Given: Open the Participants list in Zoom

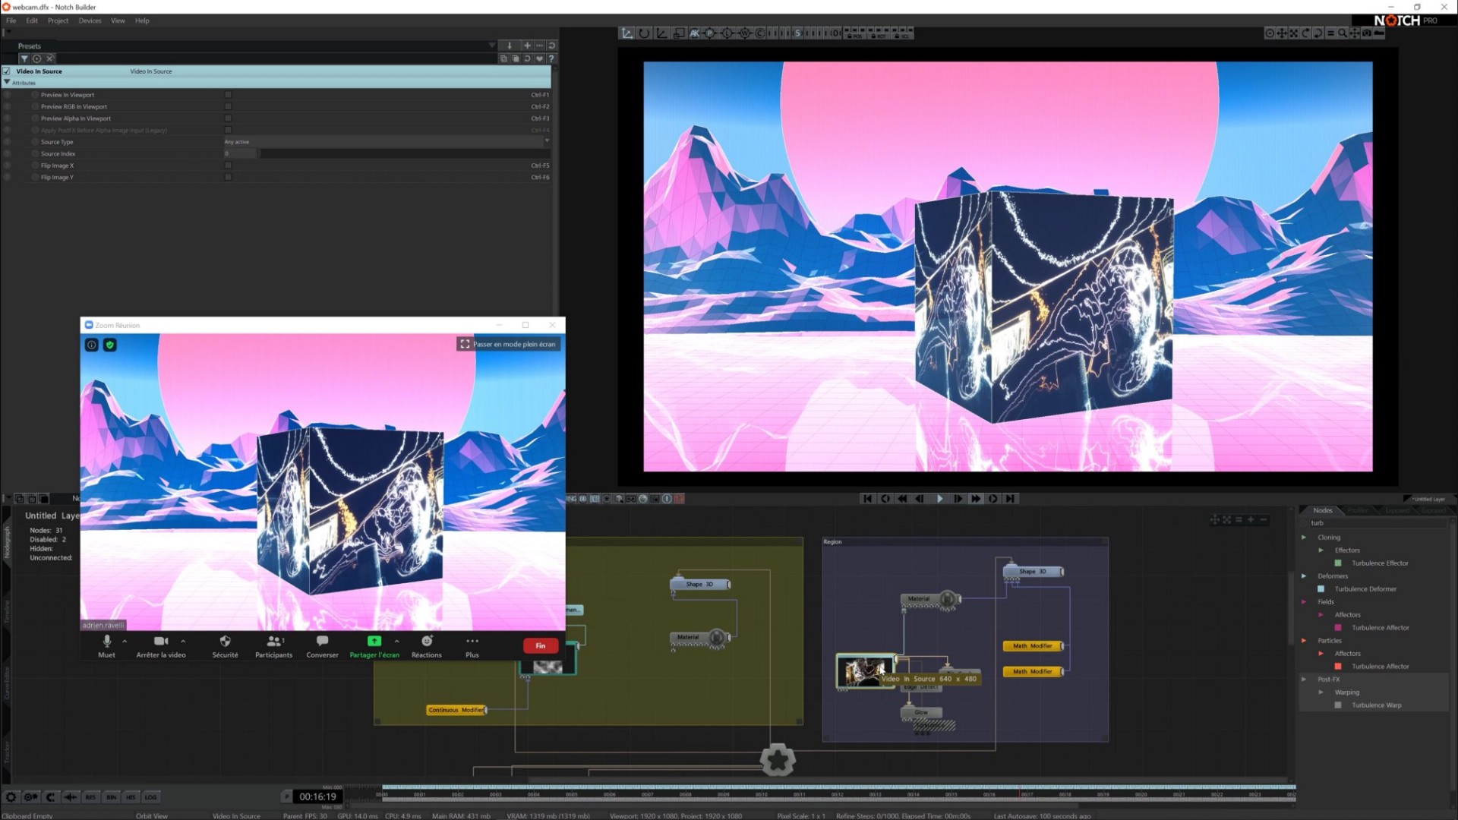Looking at the screenshot, I should coord(273,645).
